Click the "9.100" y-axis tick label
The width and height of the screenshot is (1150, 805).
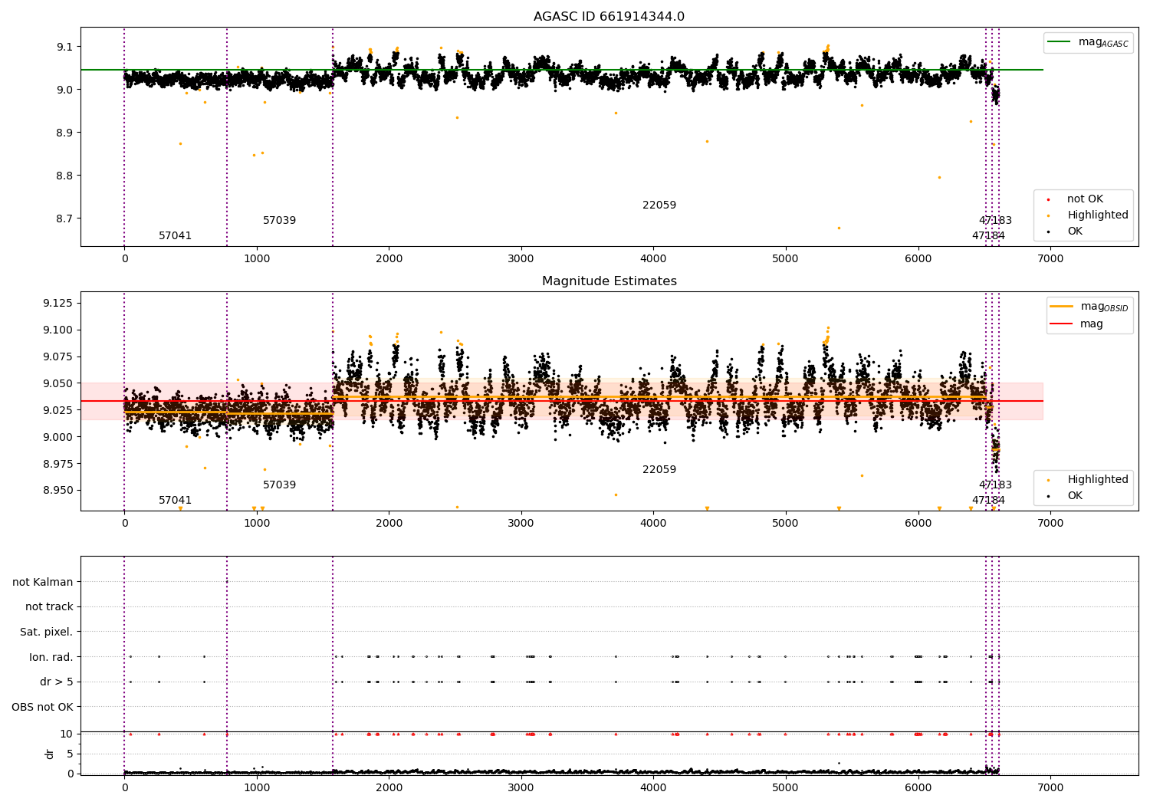click(x=58, y=330)
